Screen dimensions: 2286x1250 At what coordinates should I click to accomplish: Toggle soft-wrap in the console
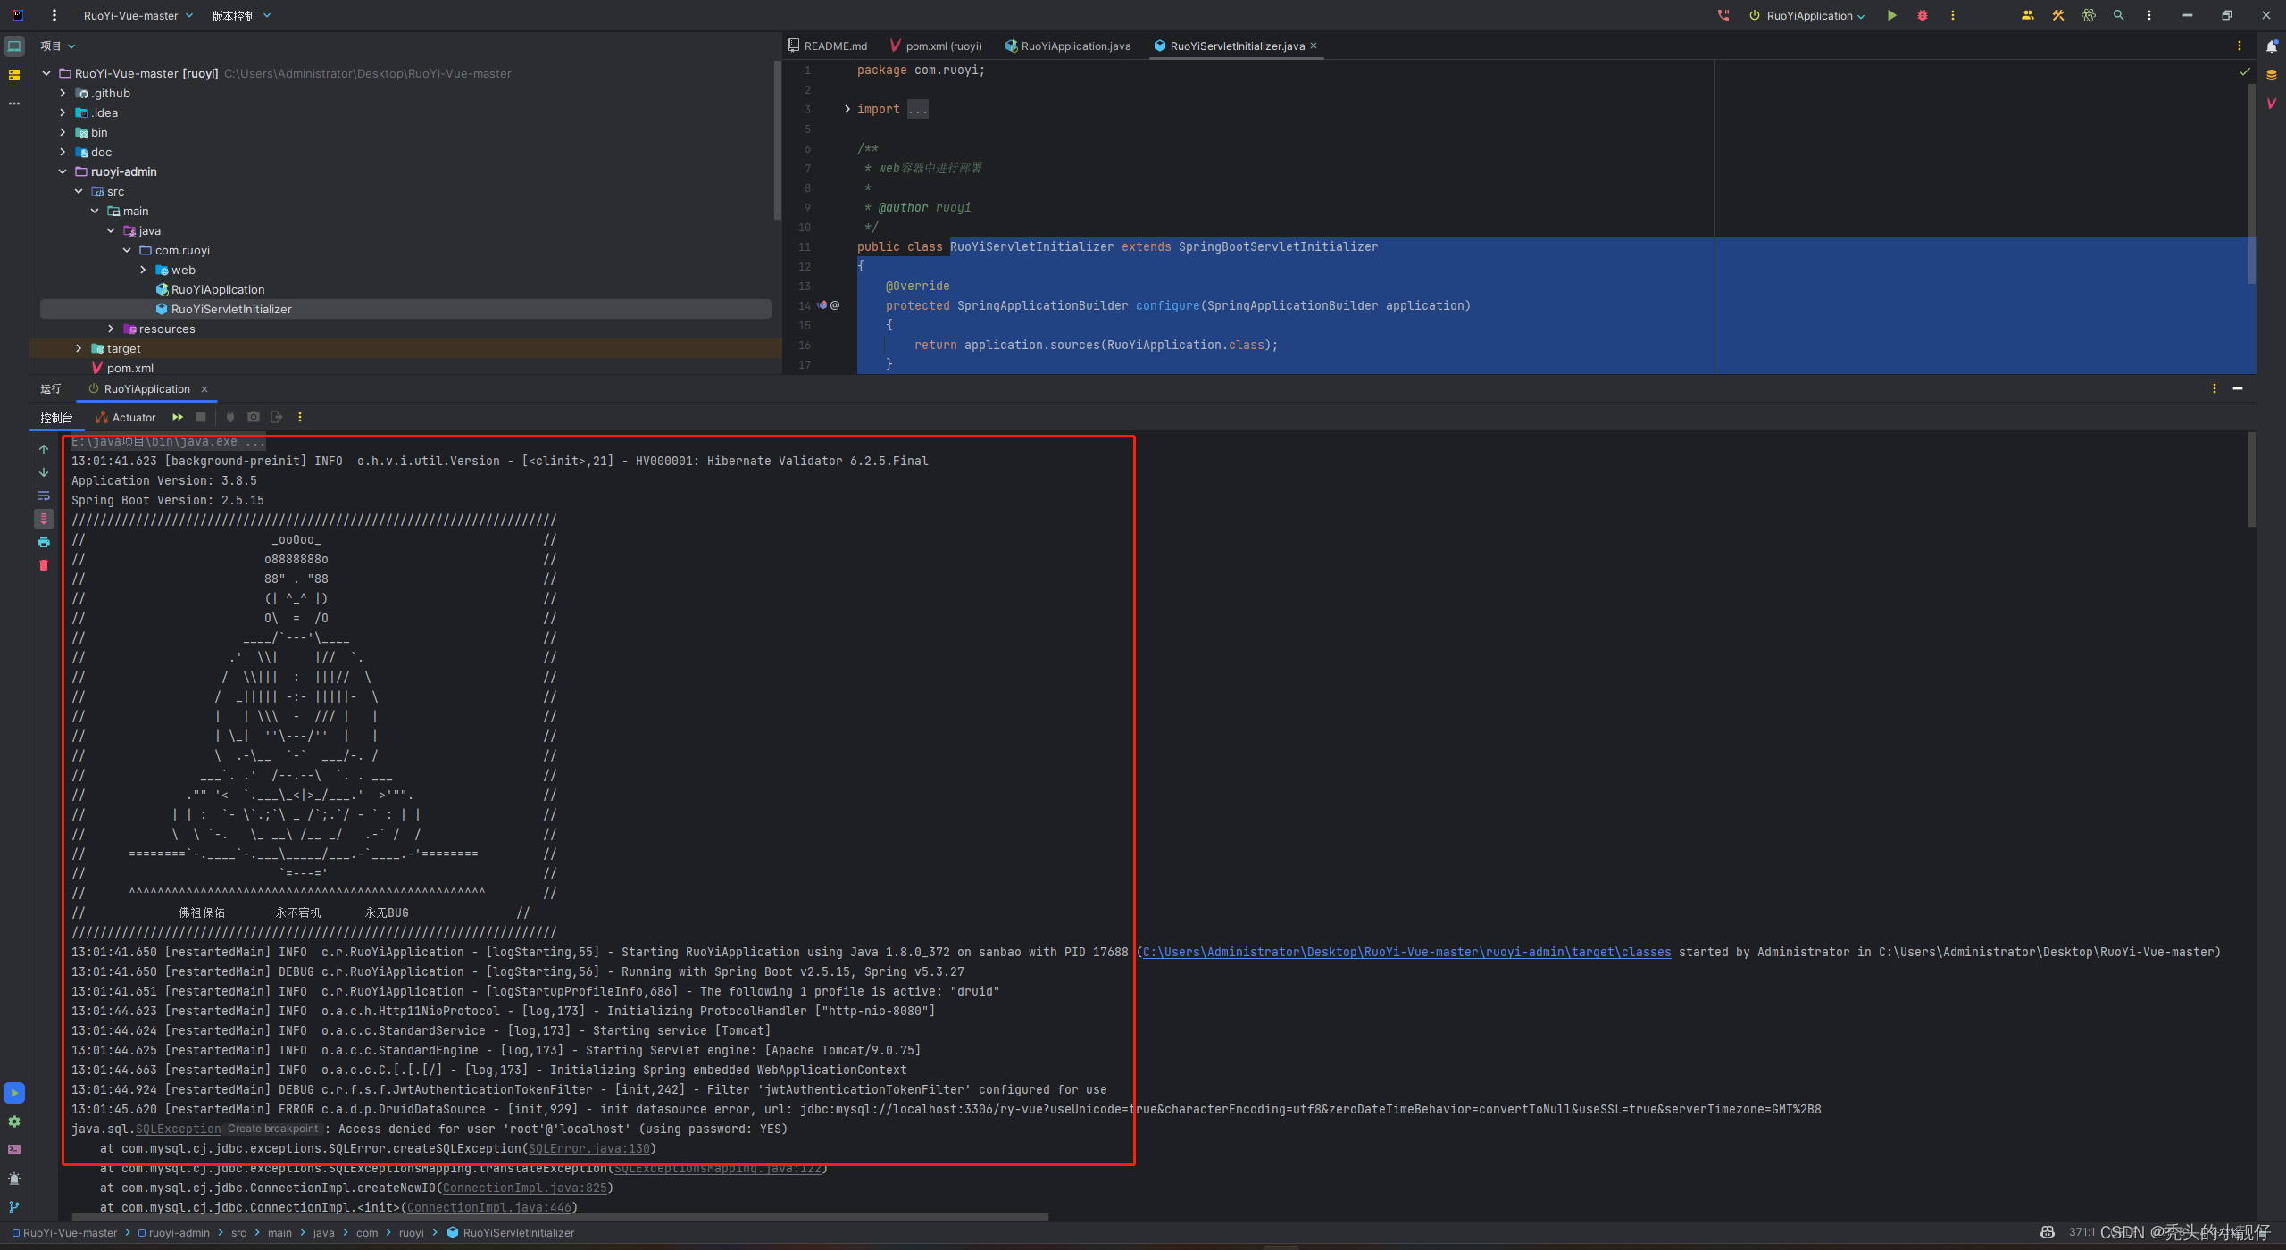click(x=43, y=496)
